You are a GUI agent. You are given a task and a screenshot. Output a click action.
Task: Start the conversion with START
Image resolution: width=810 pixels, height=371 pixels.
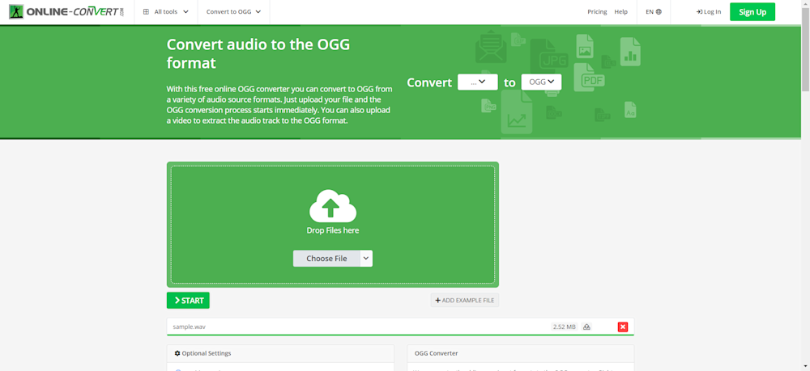pos(188,301)
